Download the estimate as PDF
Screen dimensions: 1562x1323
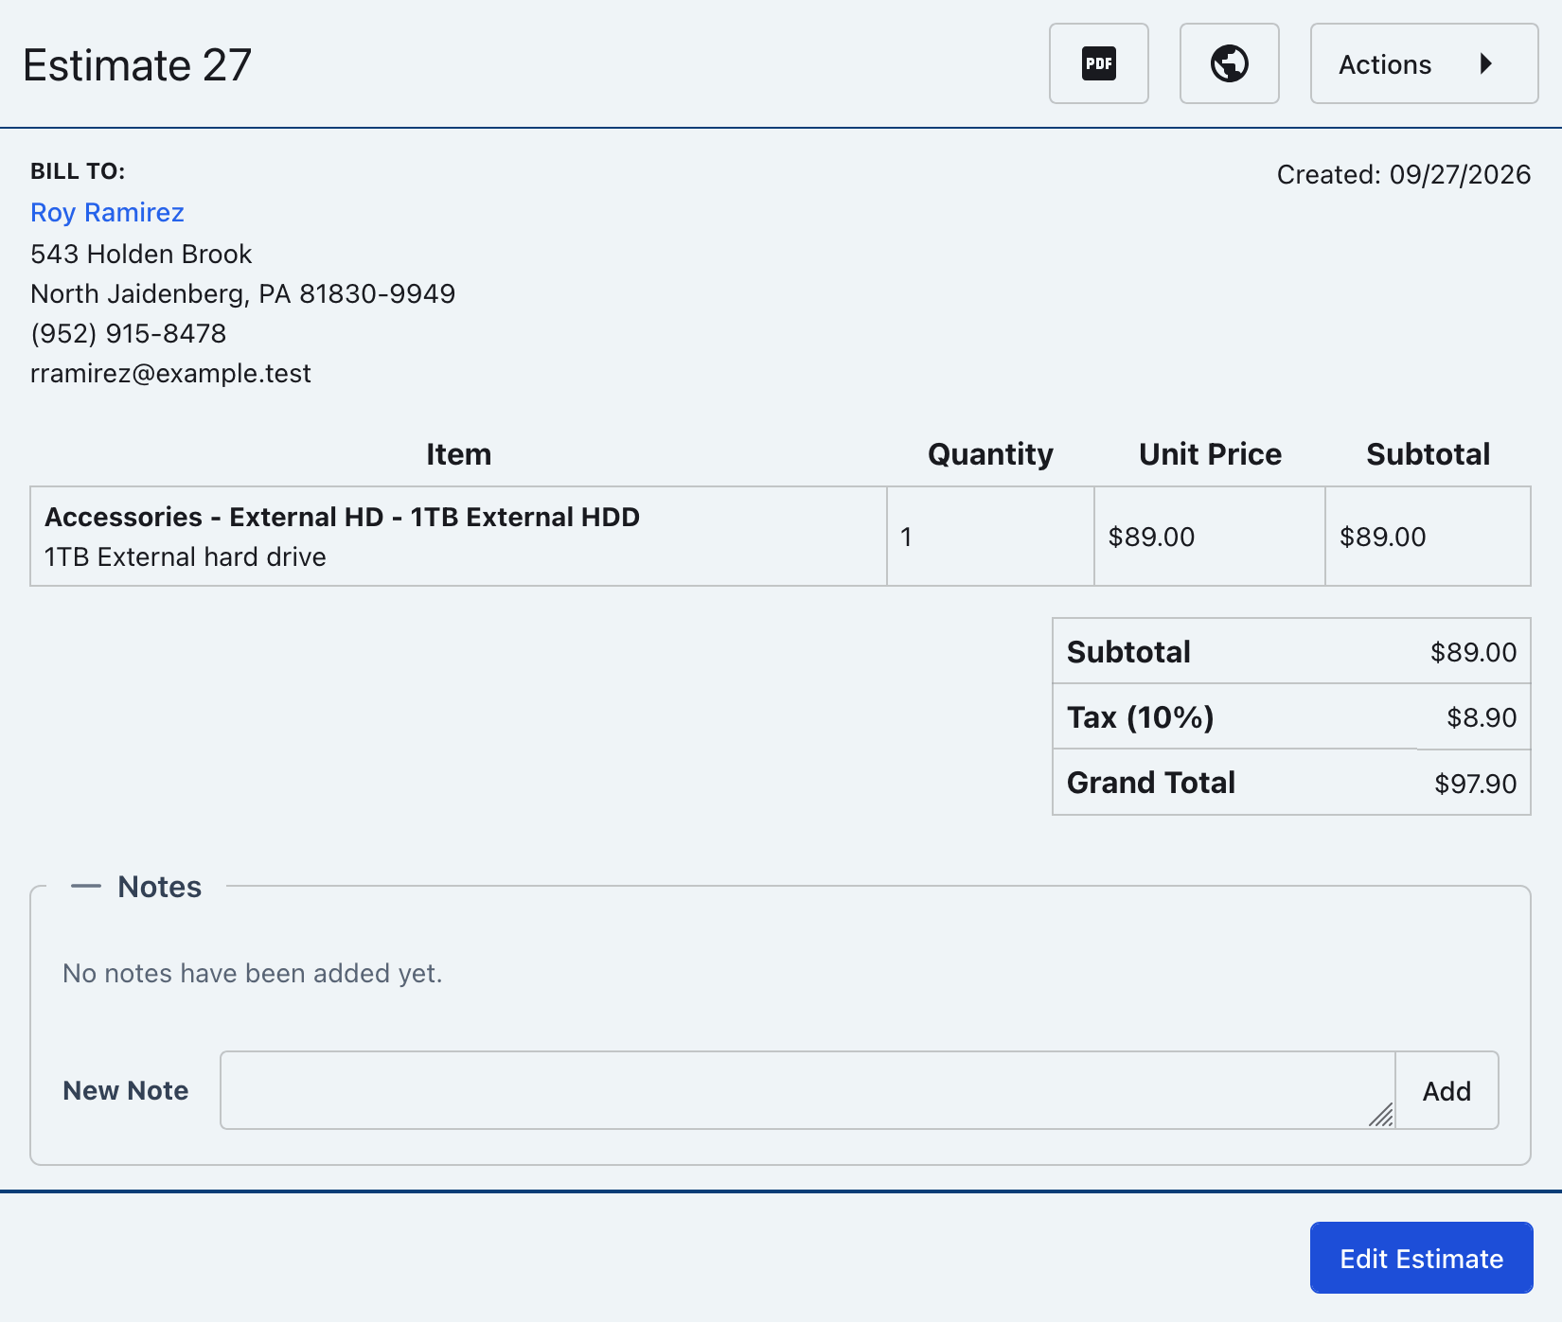pyautogui.click(x=1098, y=63)
